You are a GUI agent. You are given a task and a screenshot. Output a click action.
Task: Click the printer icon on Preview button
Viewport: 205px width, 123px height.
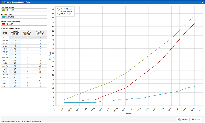180,119
